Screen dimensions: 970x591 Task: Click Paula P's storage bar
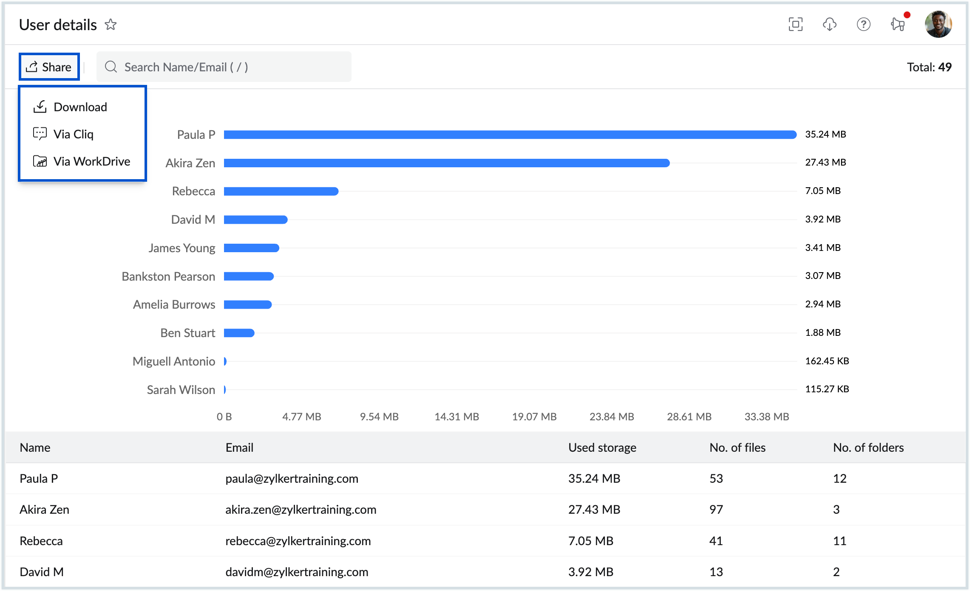pos(510,135)
